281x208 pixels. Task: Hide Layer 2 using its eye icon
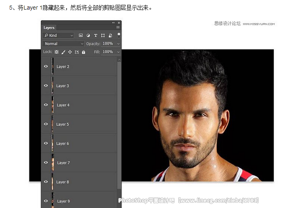46,66
